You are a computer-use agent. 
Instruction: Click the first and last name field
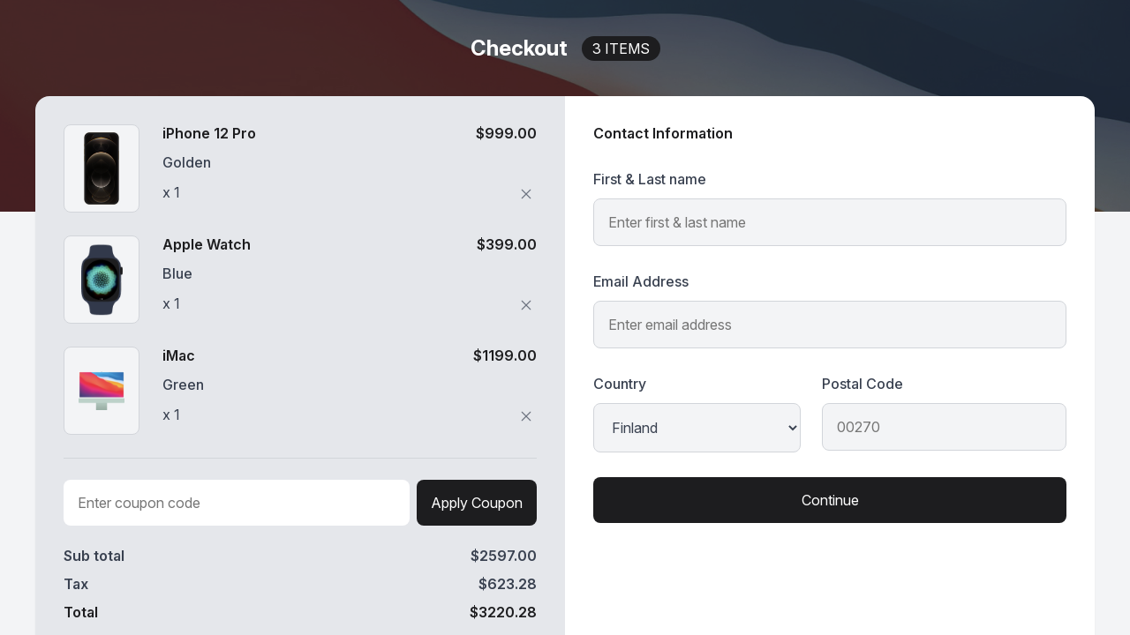(x=830, y=222)
